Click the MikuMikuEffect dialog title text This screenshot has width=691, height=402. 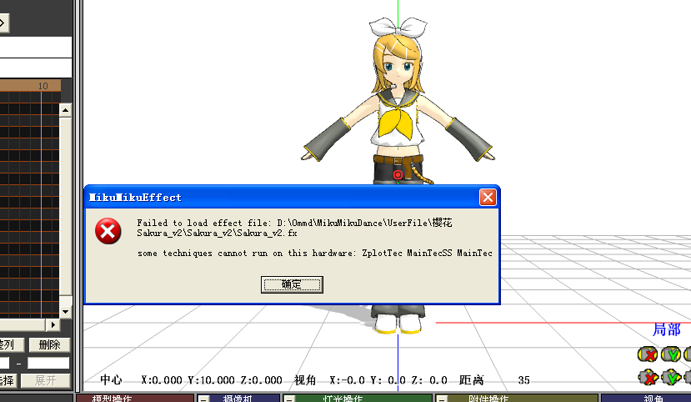[135, 198]
